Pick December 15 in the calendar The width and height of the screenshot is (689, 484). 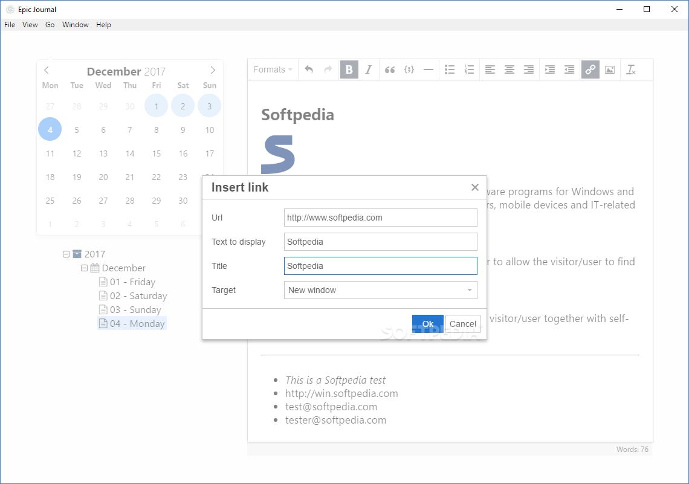tap(157, 153)
